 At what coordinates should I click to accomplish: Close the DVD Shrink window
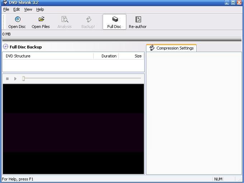click(x=239, y=3)
